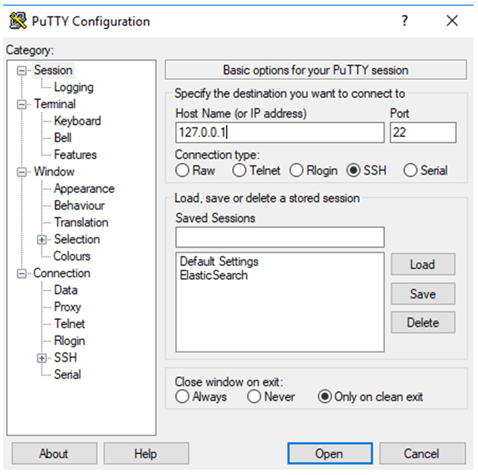Collapse the Window category node
This screenshot has width=478, height=475.
tap(22, 172)
